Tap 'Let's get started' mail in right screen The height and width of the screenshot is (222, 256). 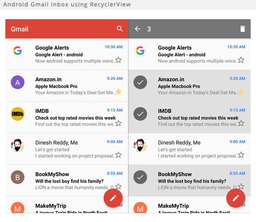190,149
